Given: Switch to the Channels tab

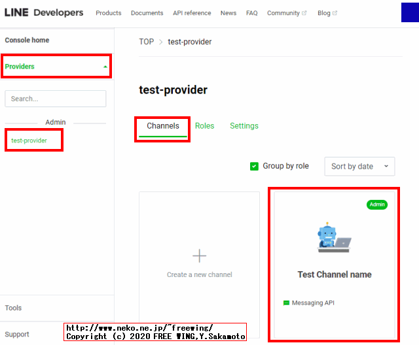Looking at the screenshot, I should point(163,126).
